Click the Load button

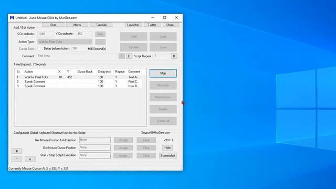click(x=163, y=36)
